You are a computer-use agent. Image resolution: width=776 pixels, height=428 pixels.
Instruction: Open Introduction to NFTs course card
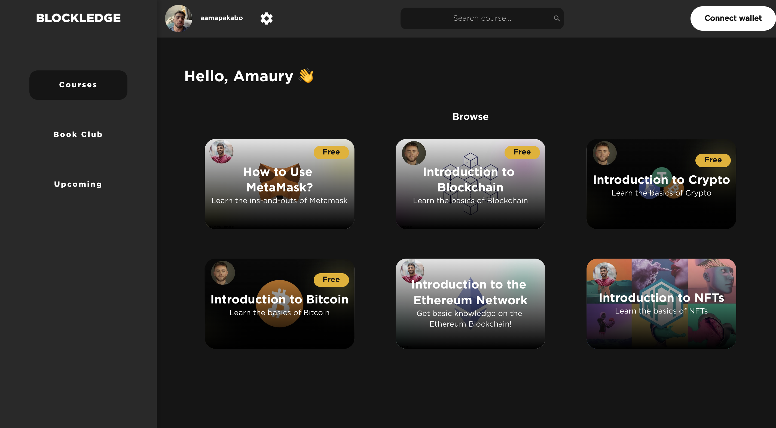661,304
